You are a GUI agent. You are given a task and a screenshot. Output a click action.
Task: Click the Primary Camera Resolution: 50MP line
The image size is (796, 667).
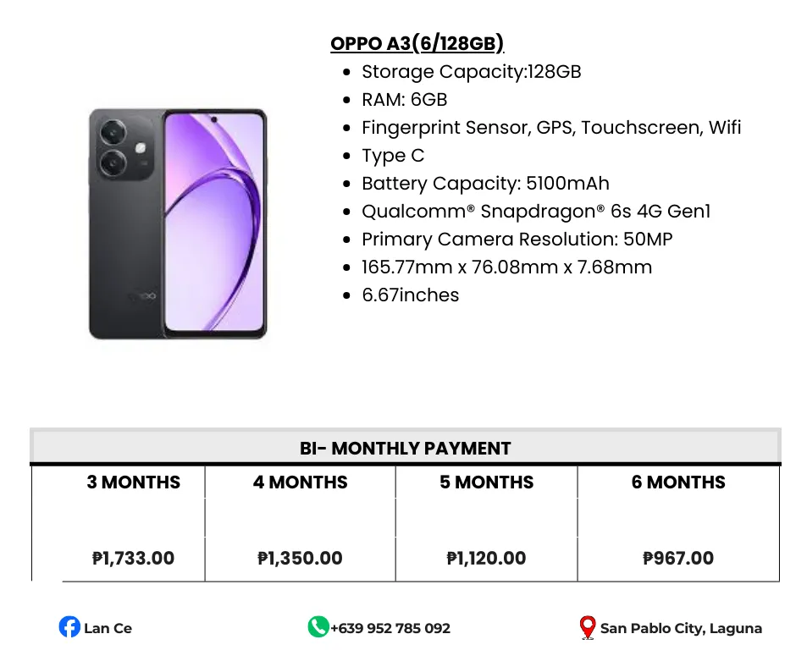pyautogui.click(x=517, y=240)
